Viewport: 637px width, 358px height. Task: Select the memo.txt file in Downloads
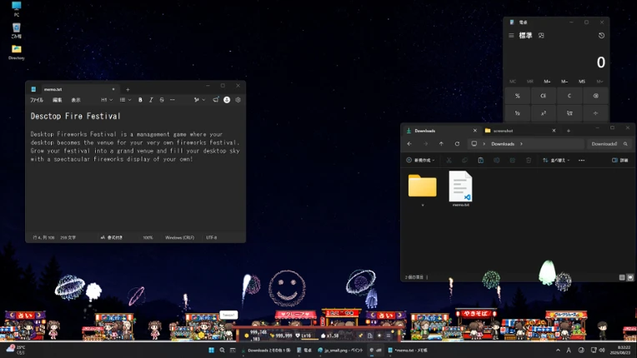coord(460,189)
